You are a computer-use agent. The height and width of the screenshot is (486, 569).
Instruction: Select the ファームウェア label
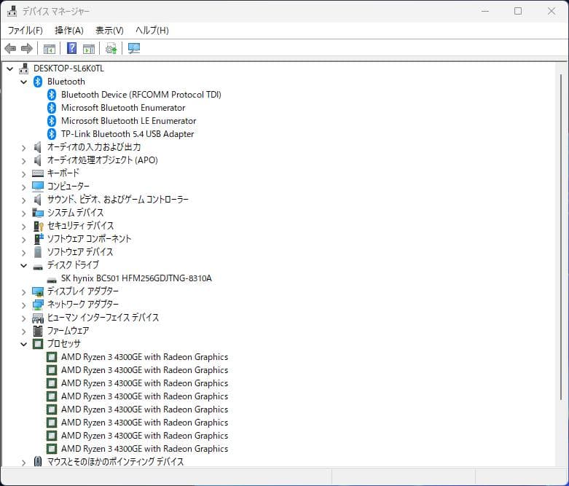point(68,331)
